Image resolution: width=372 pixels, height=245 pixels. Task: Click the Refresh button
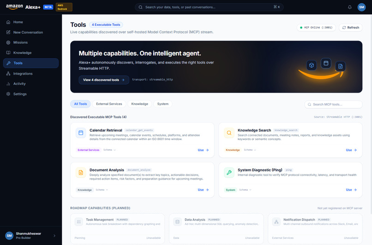pos(351,28)
